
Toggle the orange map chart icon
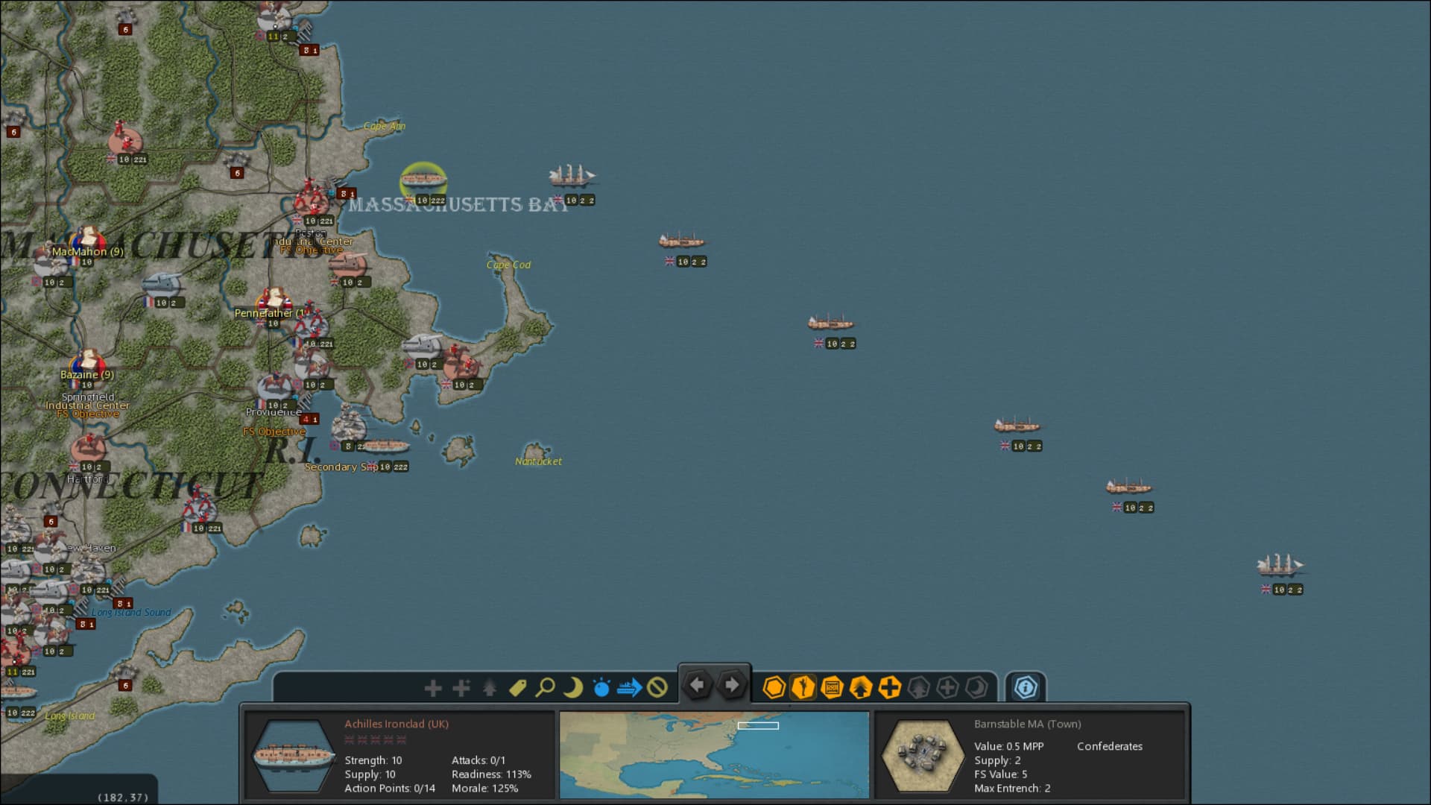[832, 687]
